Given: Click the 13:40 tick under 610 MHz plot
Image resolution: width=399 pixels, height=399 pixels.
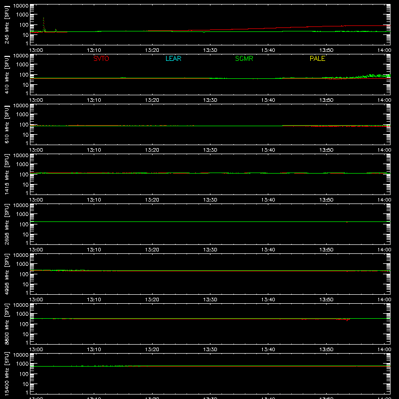Looking at the screenshot, I should point(268,150).
